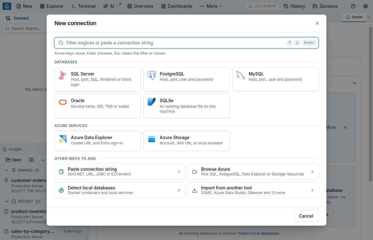Open History panel
Image resolution: width=373 pixels, height=240 pixels.
294,6
